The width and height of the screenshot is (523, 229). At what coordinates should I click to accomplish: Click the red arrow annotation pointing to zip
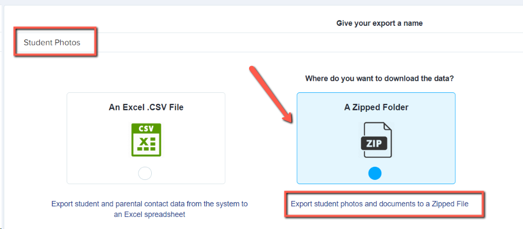click(x=271, y=94)
